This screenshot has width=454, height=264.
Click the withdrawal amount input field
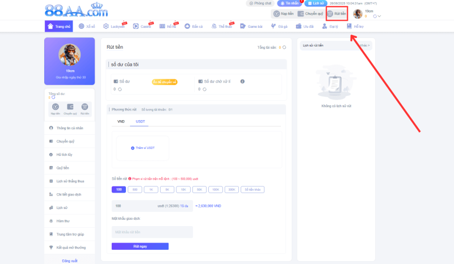pyautogui.click(x=152, y=206)
